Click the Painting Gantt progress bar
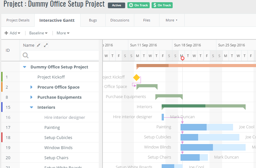 pyautogui.click(x=207, y=127)
